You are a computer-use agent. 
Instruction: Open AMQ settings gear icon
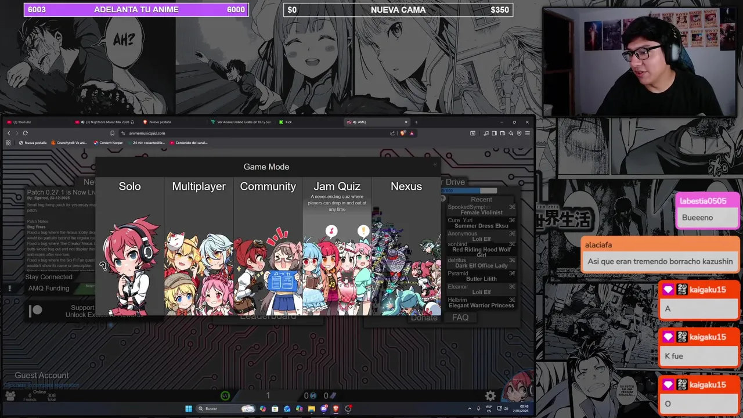490,396
